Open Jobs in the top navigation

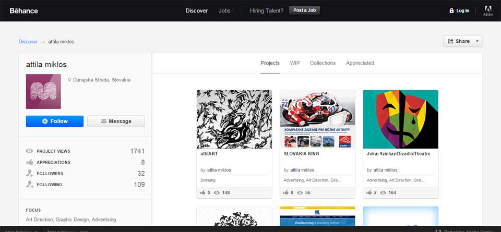point(224,10)
